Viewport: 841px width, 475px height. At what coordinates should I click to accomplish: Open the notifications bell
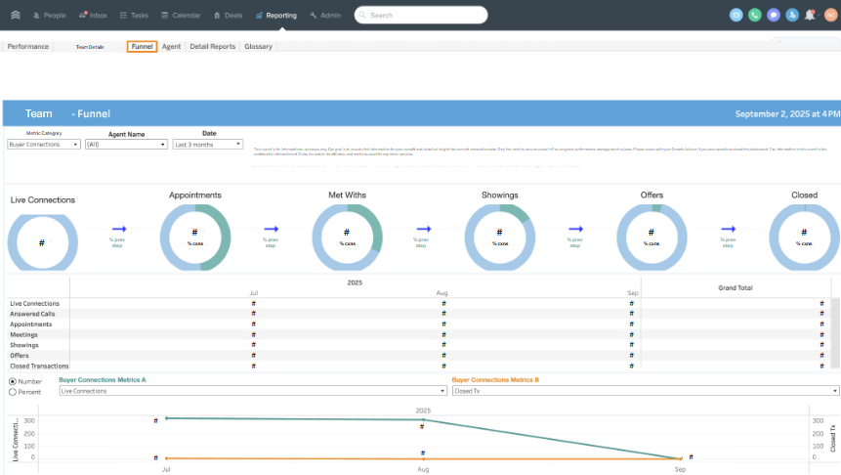[810, 15]
